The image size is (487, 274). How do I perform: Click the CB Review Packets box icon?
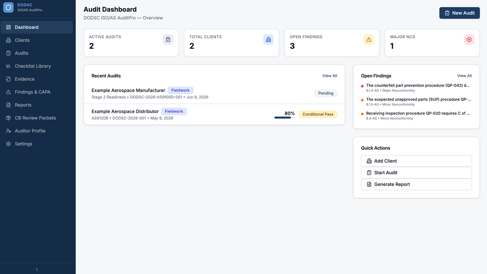[8, 118]
